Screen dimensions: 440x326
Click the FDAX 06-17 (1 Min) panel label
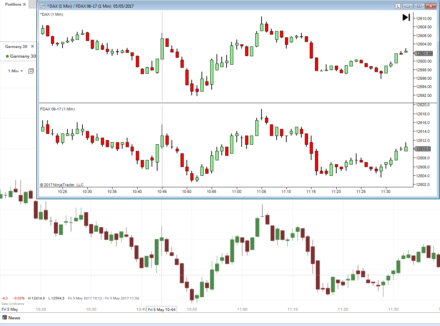pyautogui.click(x=58, y=109)
